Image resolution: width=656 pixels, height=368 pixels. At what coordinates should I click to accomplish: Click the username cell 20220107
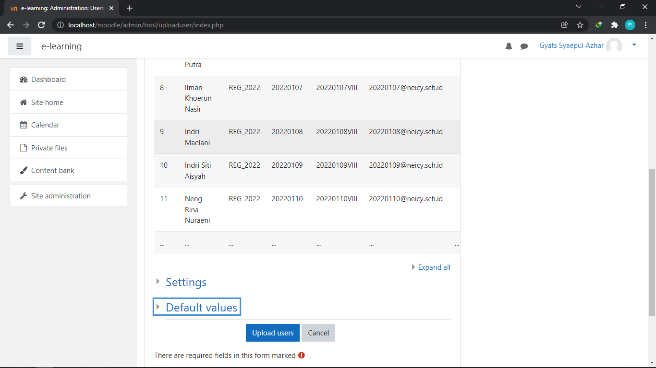287,88
